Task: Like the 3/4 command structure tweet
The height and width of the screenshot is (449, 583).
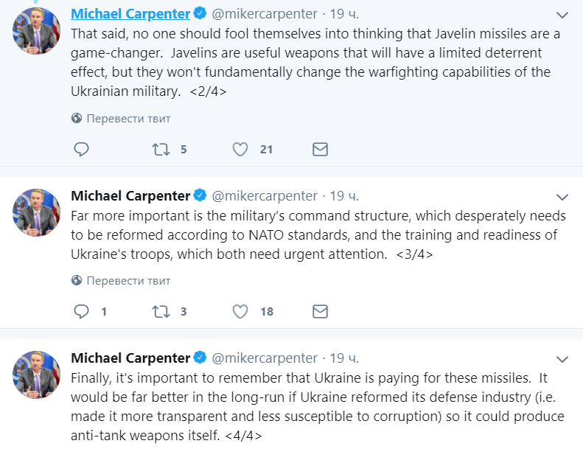Action: coord(240,312)
